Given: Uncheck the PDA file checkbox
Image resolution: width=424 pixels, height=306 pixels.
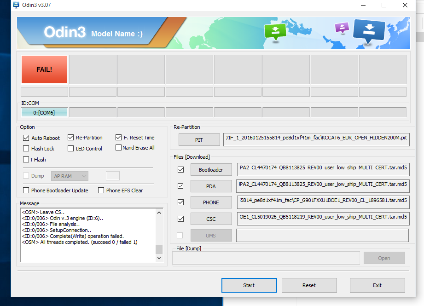Looking at the screenshot, I should coord(180,186).
